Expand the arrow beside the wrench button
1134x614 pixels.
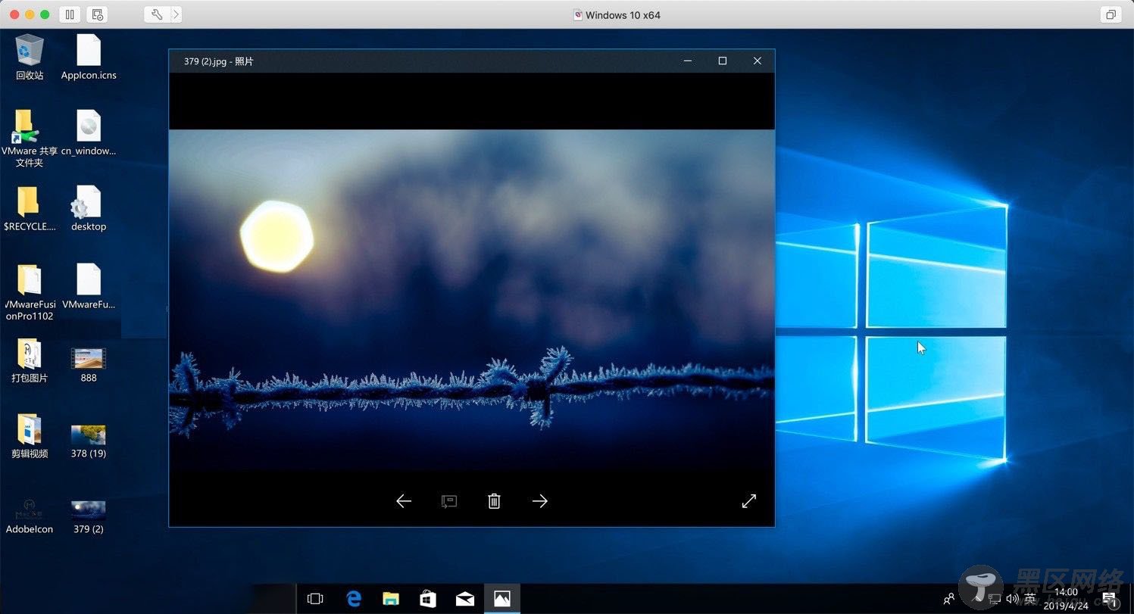176,14
